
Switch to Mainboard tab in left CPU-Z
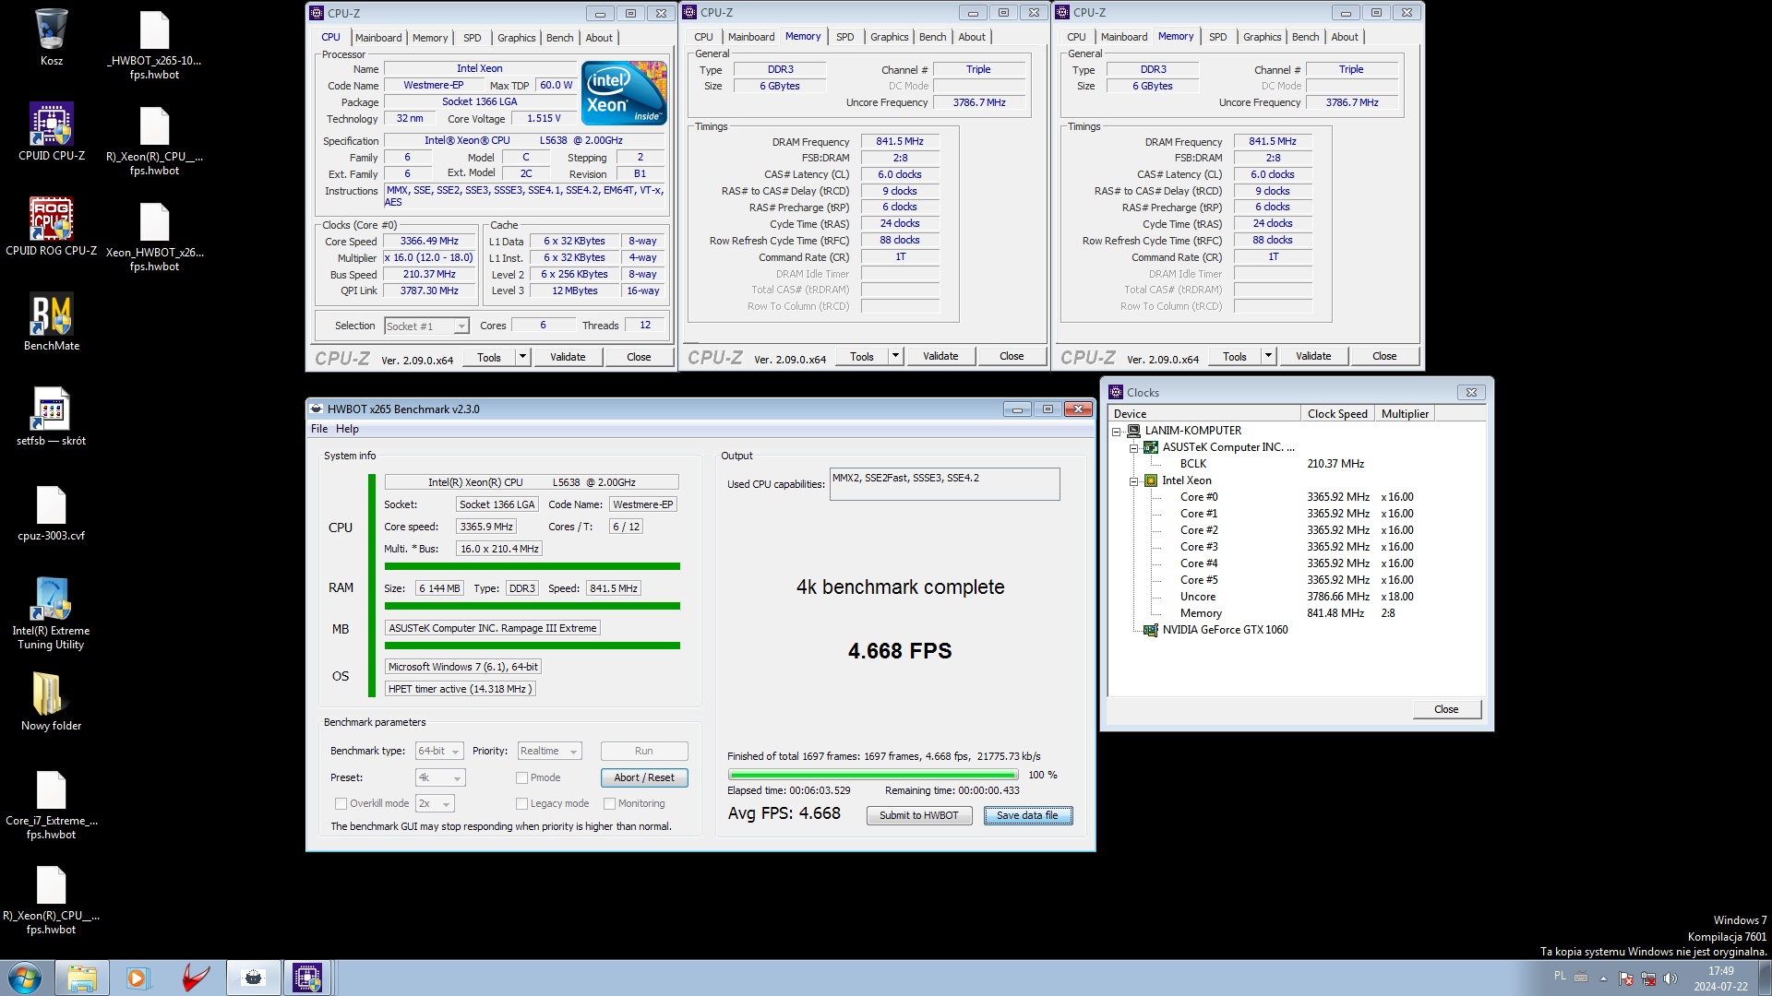coord(378,38)
